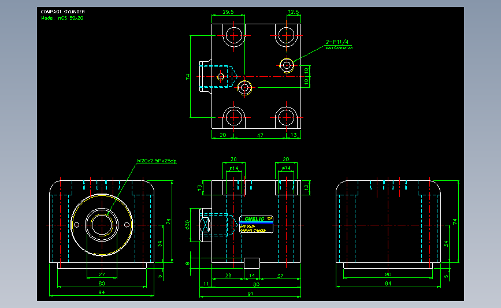Select the 37 dimension in the side view
Viewport: 501px width, 308px height.
(x=280, y=276)
